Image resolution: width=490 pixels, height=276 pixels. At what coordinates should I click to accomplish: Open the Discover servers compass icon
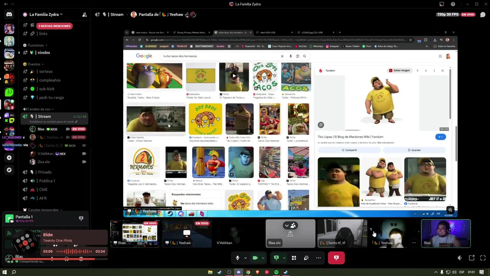[x=9, y=170]
